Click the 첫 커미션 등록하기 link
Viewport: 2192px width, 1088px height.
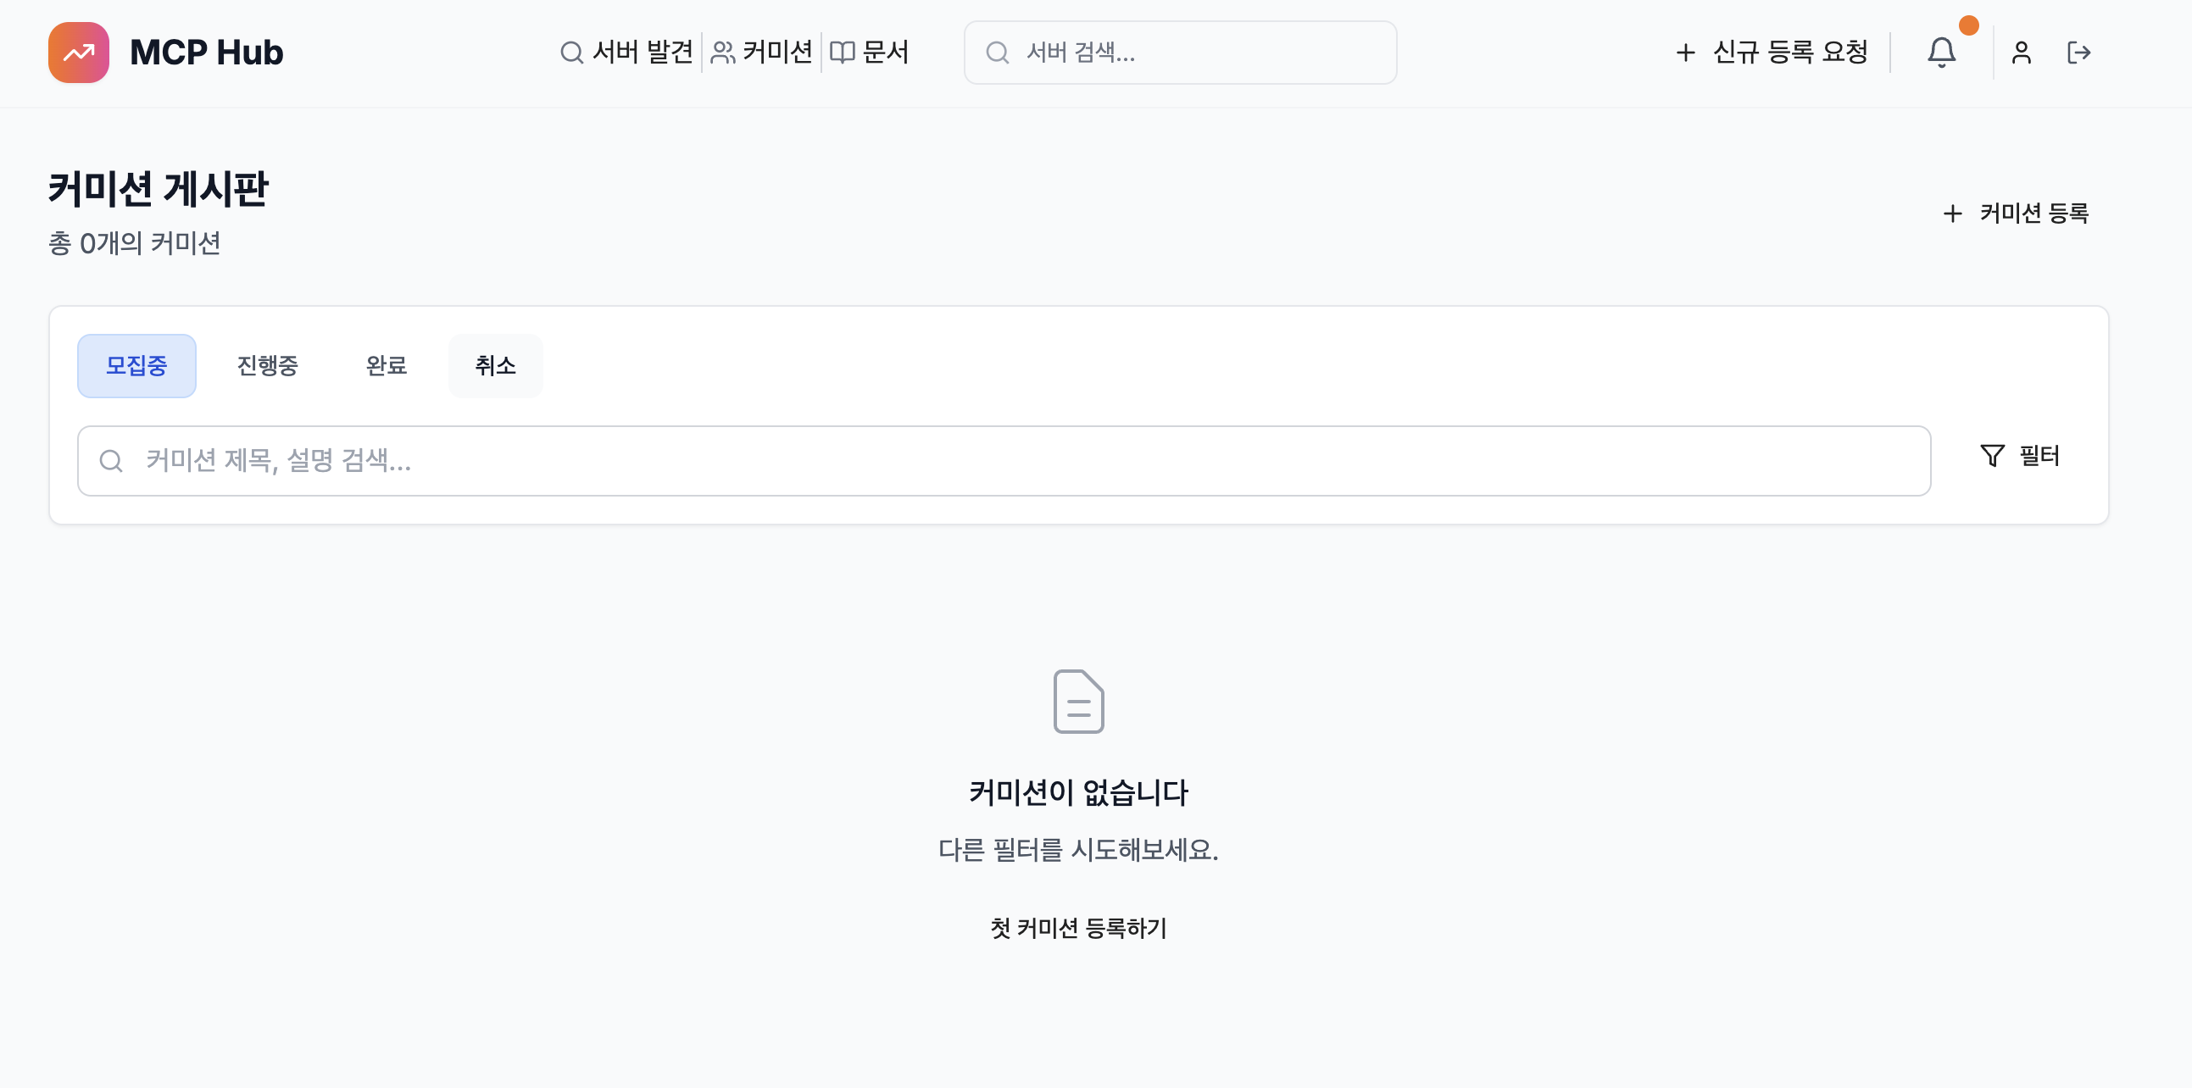[x=1078, y=928]
